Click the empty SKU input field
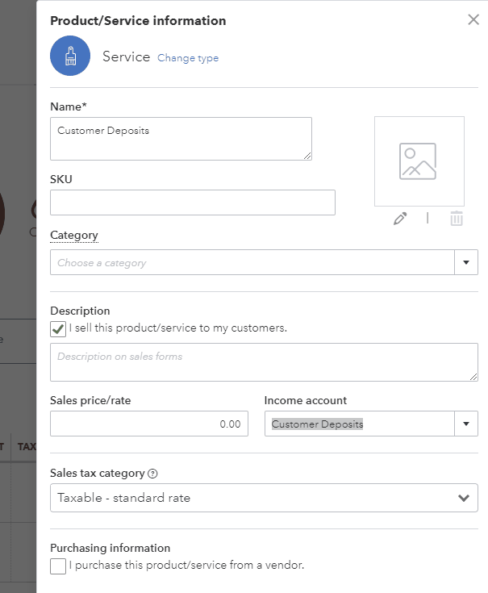The image size is (488, 593). pyautogui.click(x=193, y=203)
